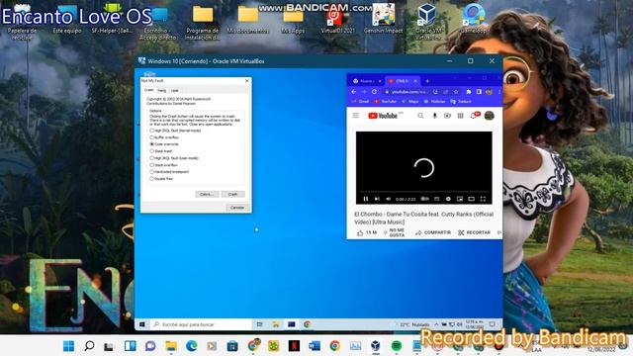This screenshot has width=633, height=356.
Task: Enter fullscreen in the video player
Action: point(483,199)
